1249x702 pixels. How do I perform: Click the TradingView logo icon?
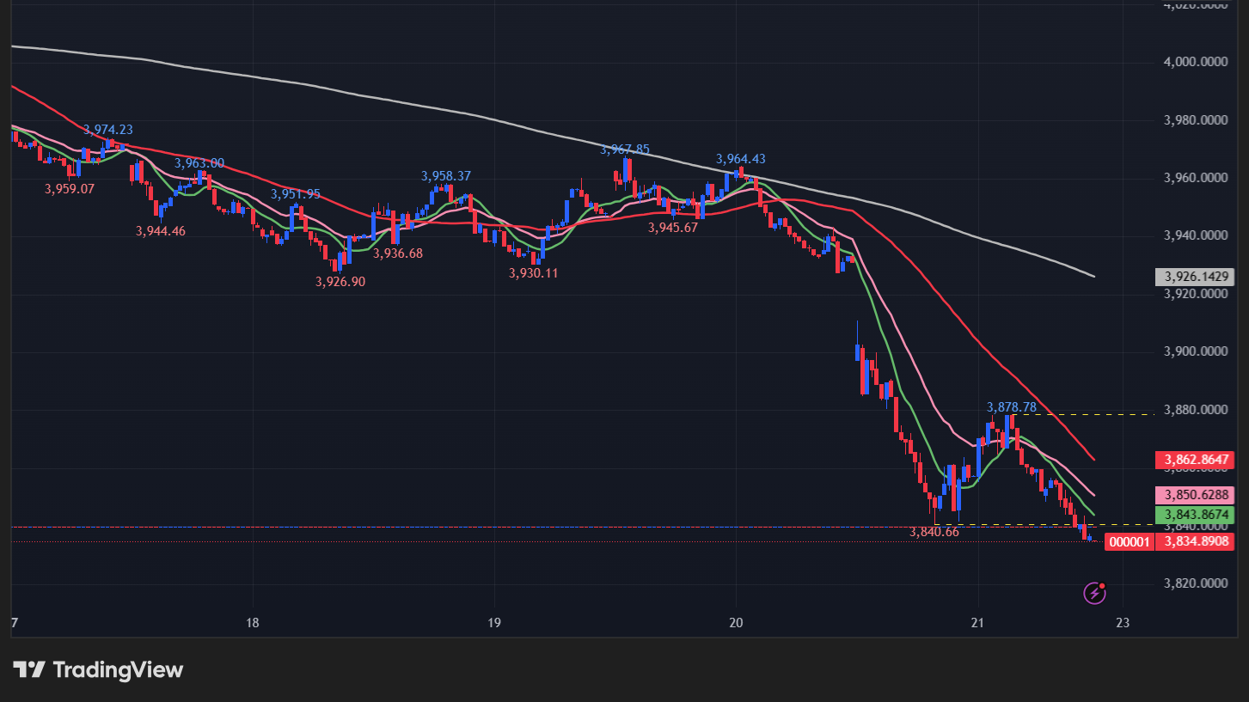(28, 670)
